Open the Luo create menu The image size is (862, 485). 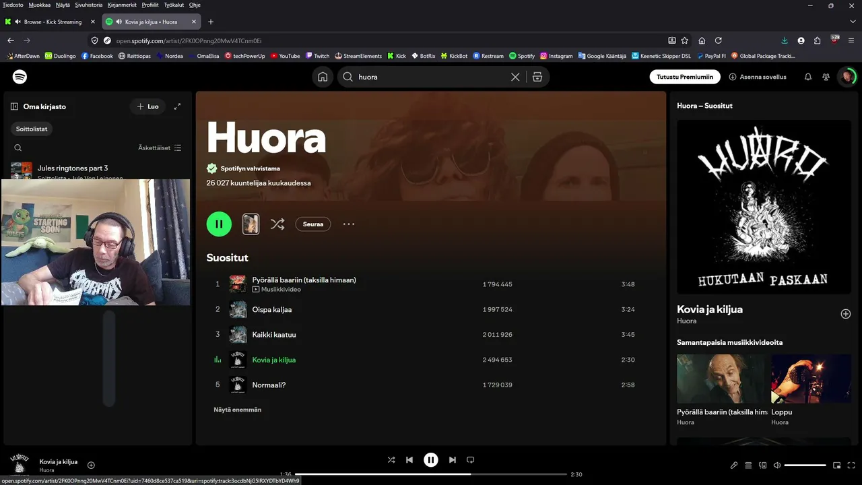pyautogui.click(x=147, y=106)
